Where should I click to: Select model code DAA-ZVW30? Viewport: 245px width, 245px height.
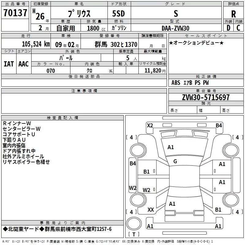tap(175, 28)
